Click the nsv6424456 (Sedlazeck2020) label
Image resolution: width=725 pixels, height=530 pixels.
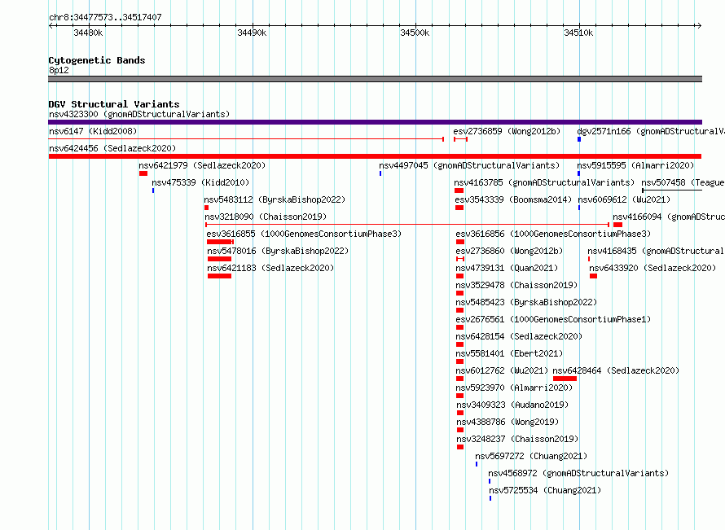click(x=112, y=148)
